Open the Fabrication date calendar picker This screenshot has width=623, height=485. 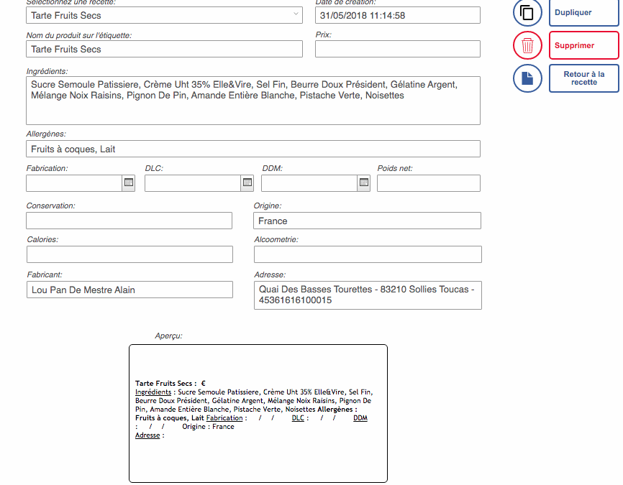(128, 183)
